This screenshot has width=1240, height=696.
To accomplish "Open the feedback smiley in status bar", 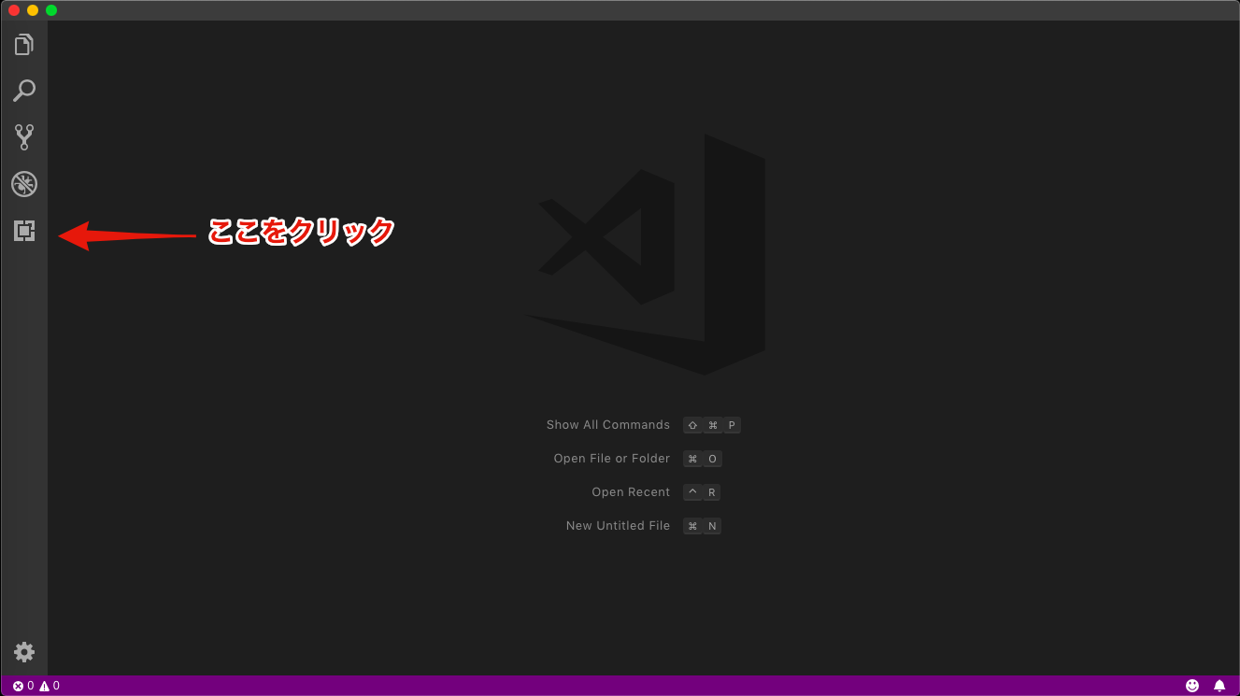I will click(1192, 686).
